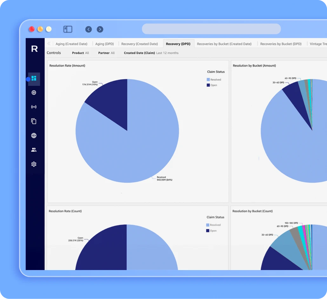Screen dimensions: 327x299
Task: Open the Partner filter dropdown
Action: [106, 53]
